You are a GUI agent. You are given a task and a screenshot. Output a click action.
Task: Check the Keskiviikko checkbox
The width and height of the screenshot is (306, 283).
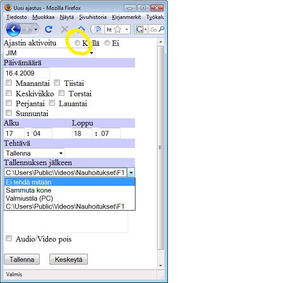click(9, 93)
